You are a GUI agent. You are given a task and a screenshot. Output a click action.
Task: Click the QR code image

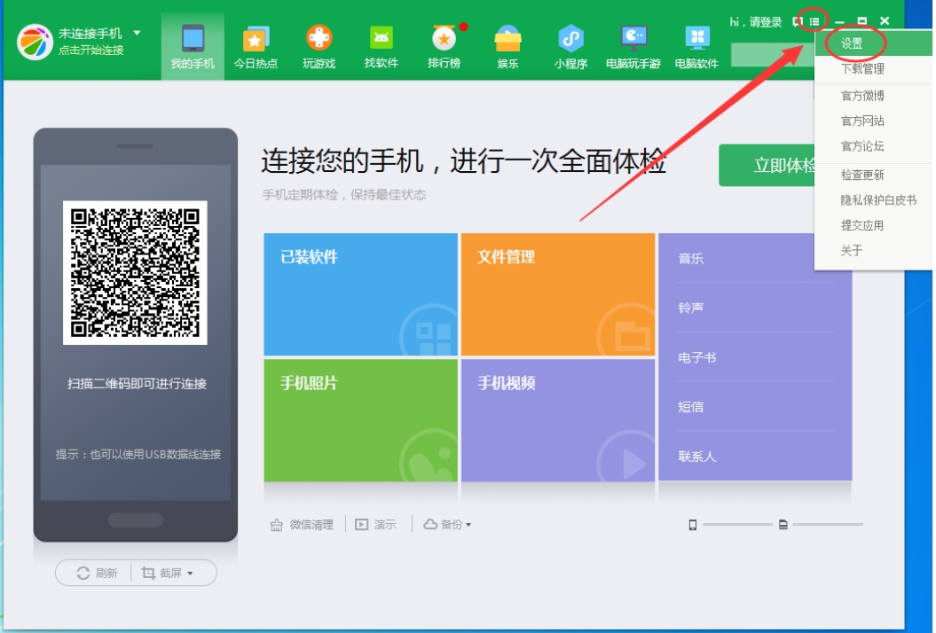pos(135,273)
